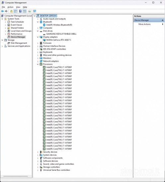The image size is (165, 182).
Task: Expand the Firmware category
Action: coord(38,43)
